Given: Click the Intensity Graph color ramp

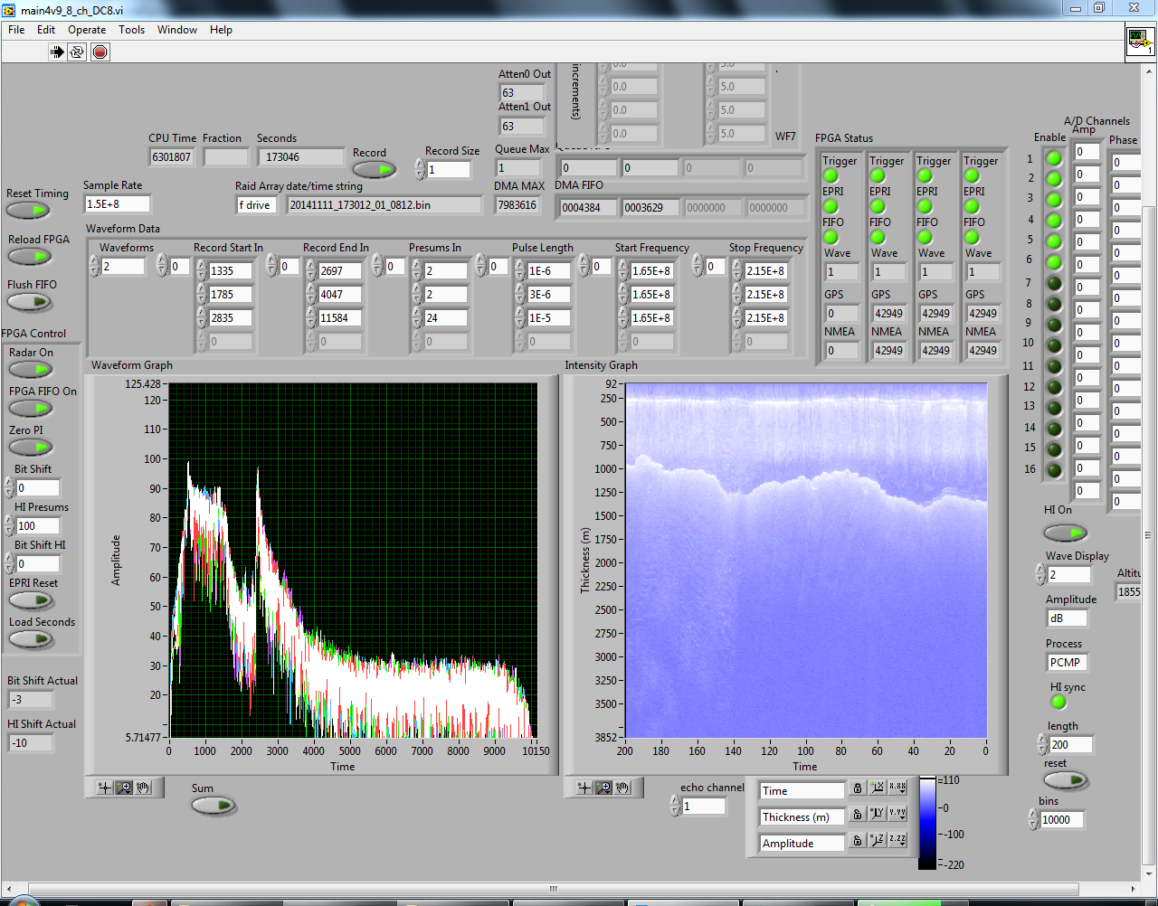Looking at the screenshot, I should pyautogui.click(x=927, y=823).
